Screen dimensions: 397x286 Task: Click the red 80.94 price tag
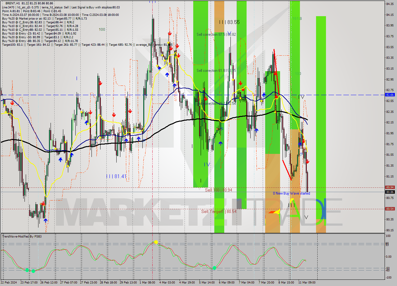(x=390, y=187)
